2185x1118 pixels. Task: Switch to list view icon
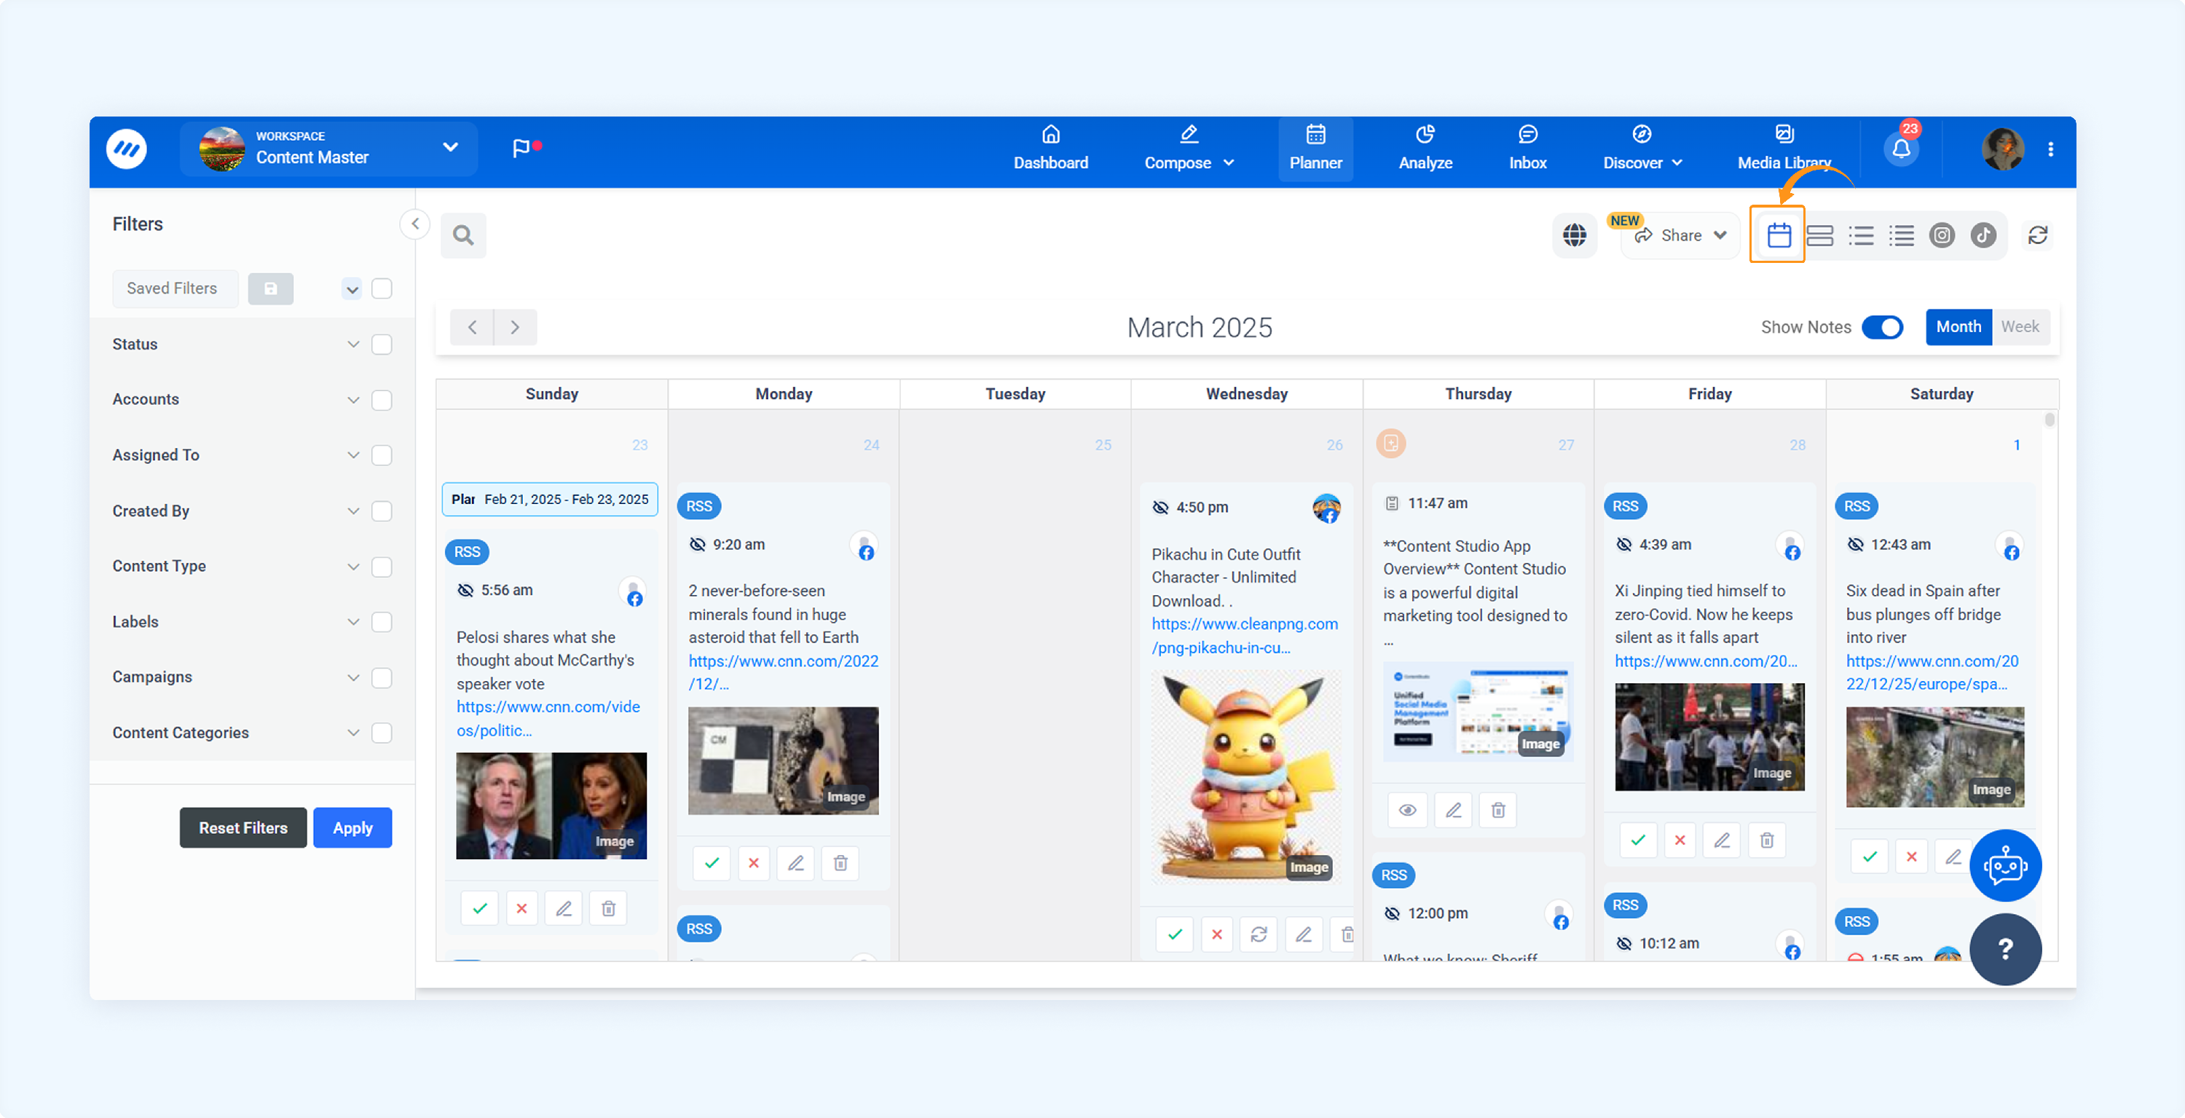point(1860,235)
